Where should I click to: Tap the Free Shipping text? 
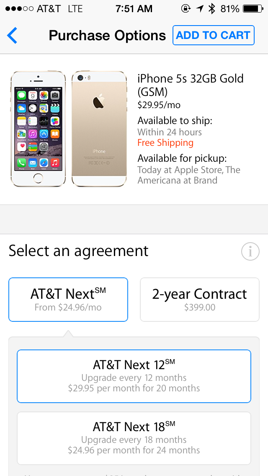tap(165, 143)
